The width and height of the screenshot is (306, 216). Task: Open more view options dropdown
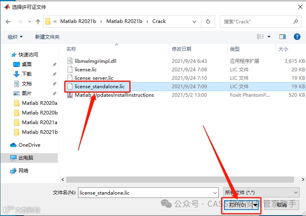click(x=269, y=37)
